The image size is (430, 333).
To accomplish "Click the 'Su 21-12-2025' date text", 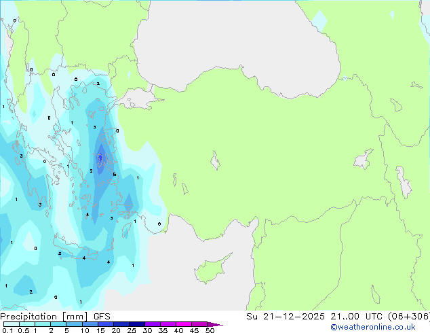I will [286, 317].
